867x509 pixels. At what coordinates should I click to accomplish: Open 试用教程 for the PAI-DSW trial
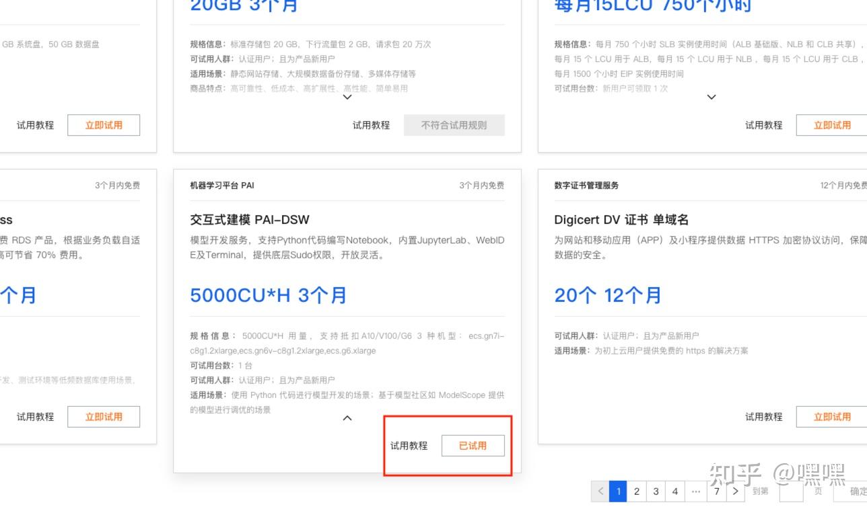point(411,445)
